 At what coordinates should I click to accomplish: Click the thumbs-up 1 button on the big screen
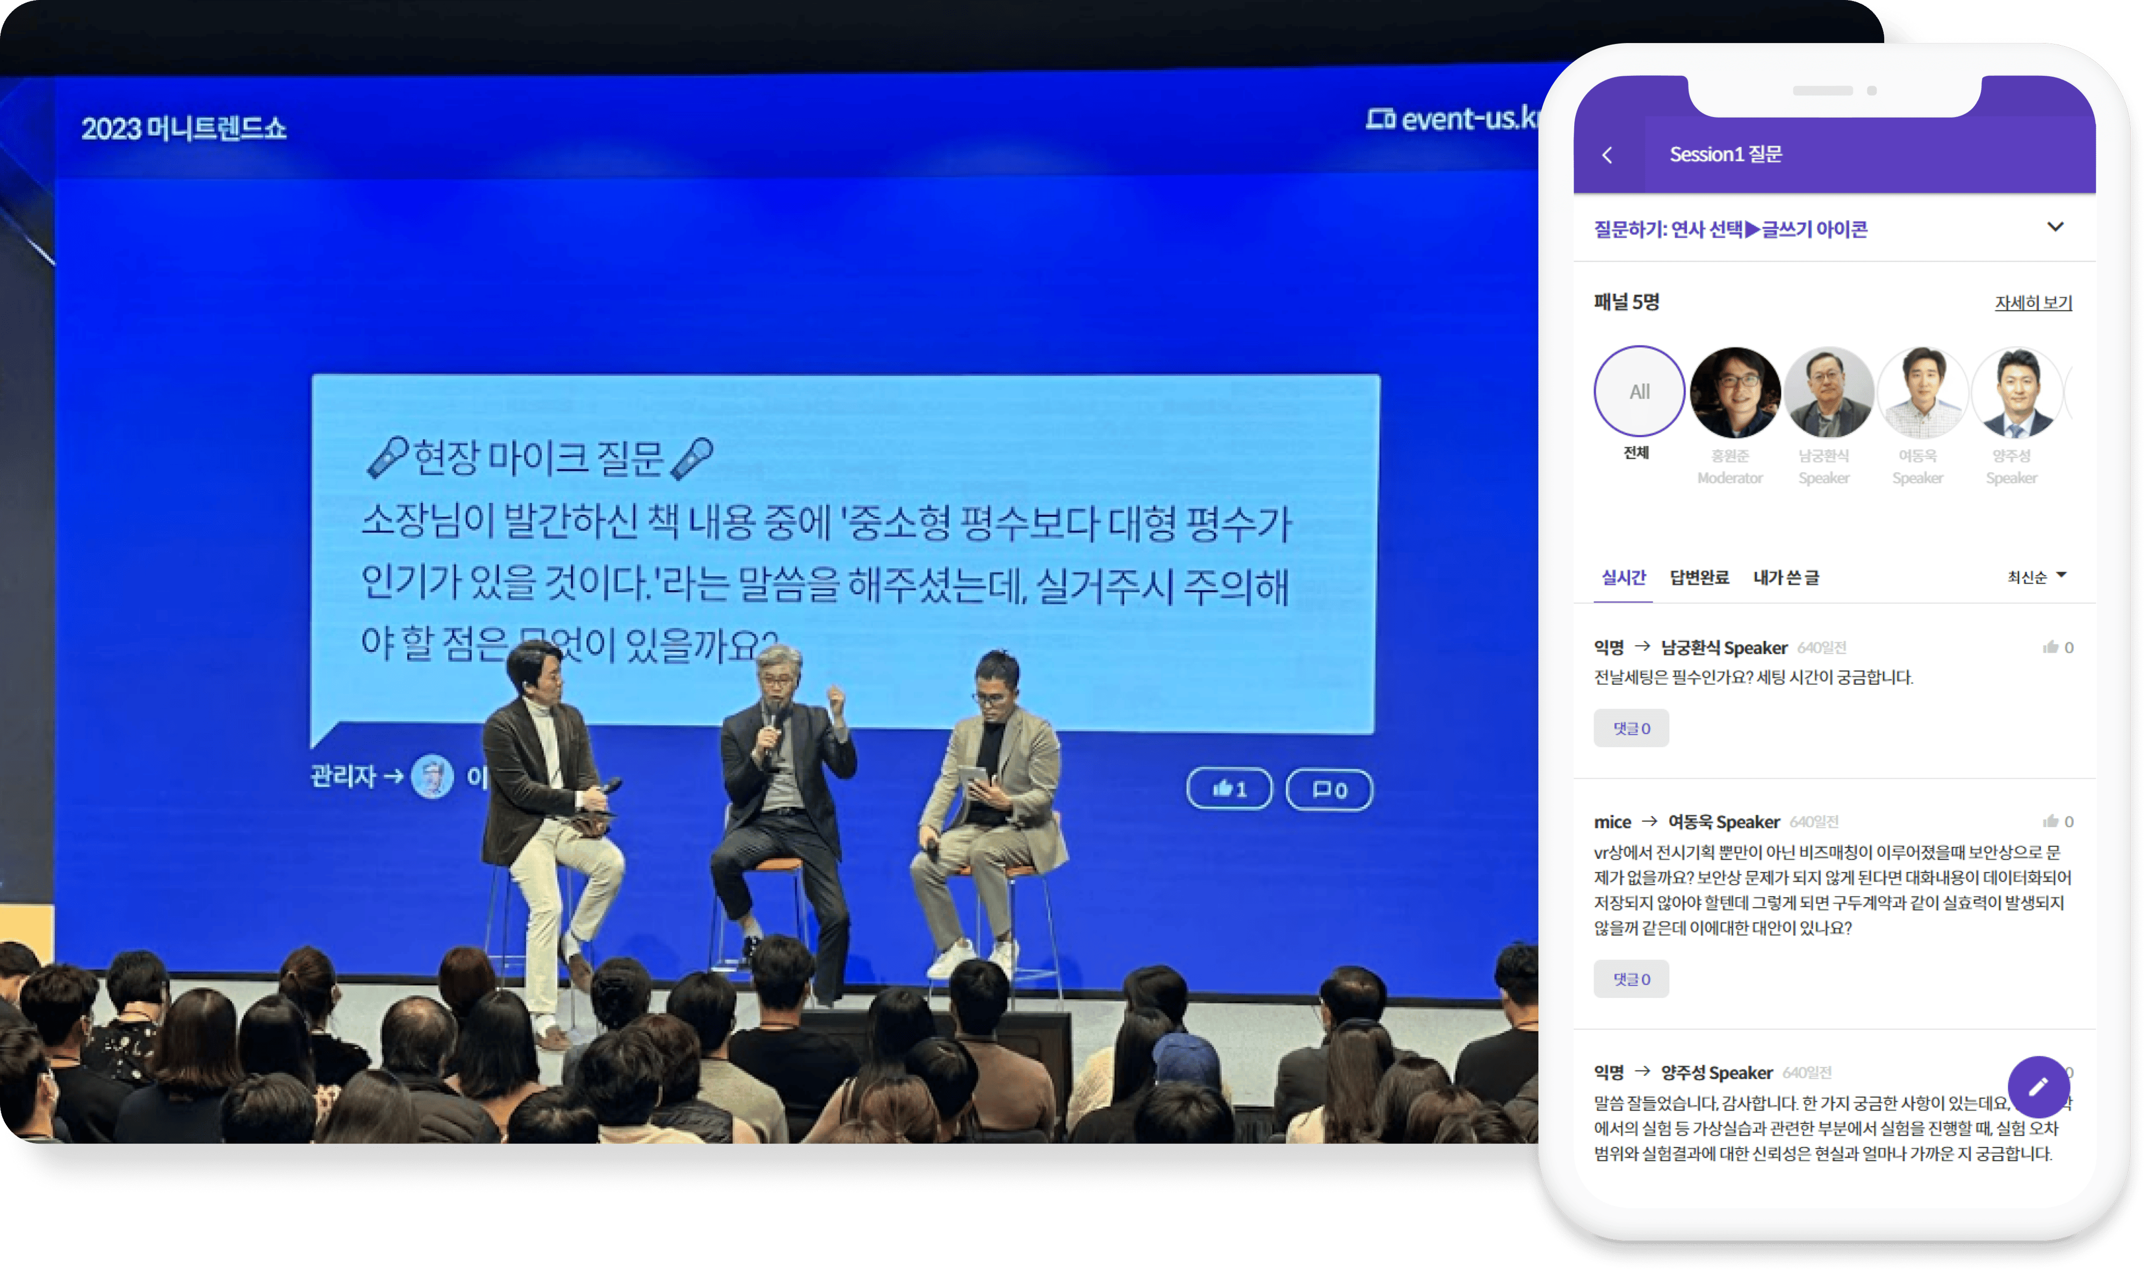(1229, 789)
